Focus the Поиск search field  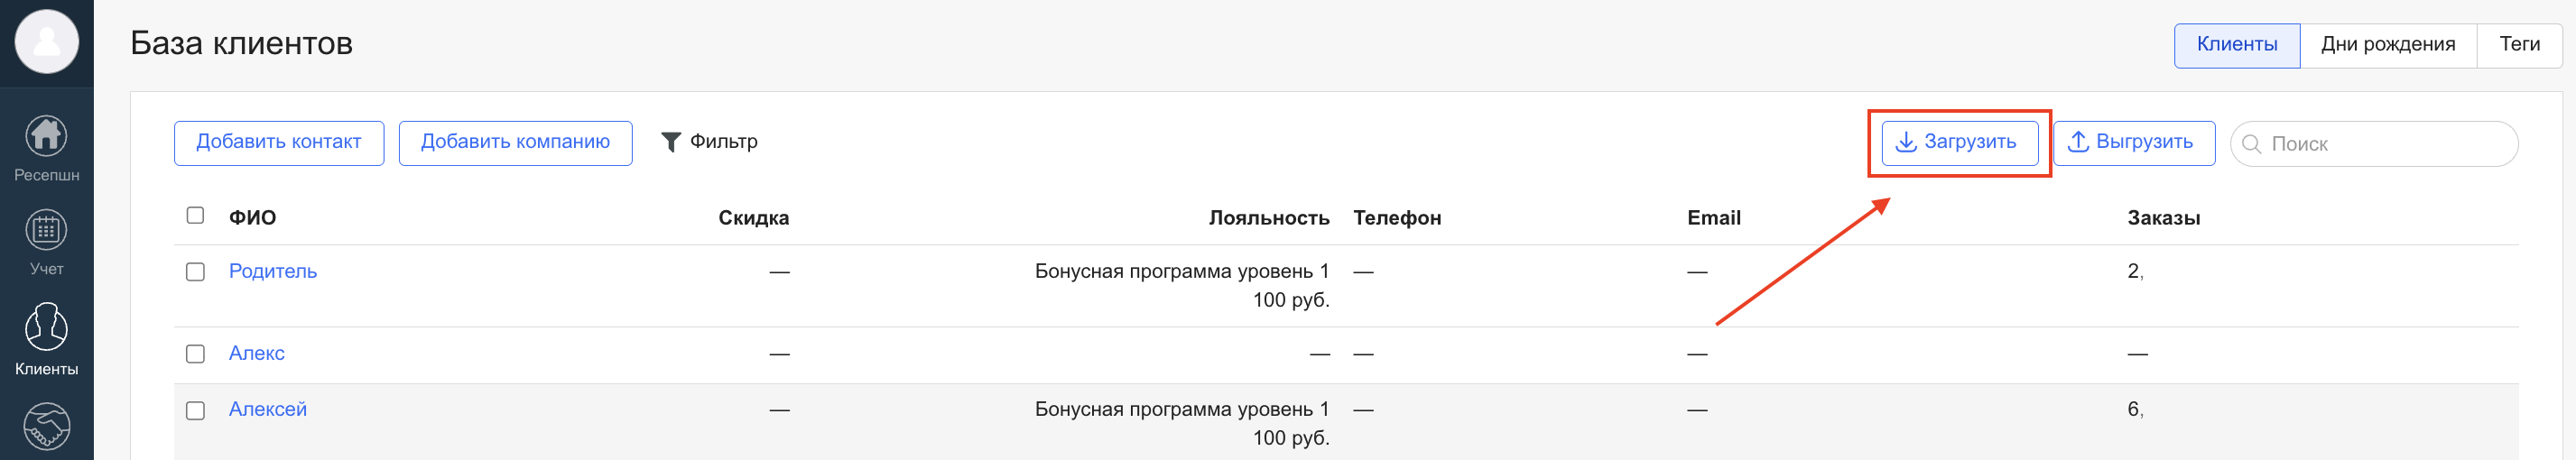tap(2385, 144)
